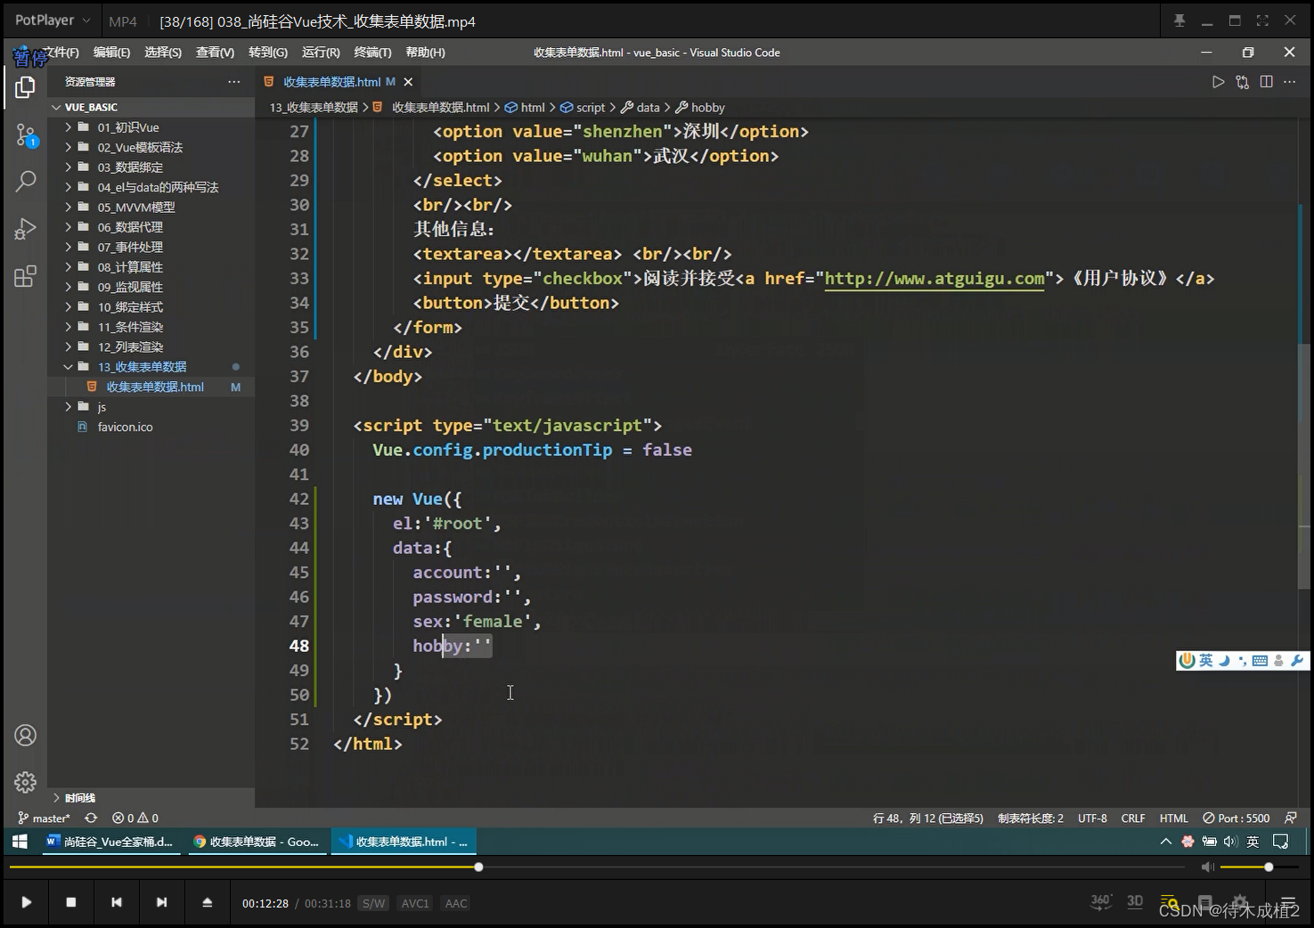Go to next file in PotPlayer
1314x928 pixels.
click(161, 902)
